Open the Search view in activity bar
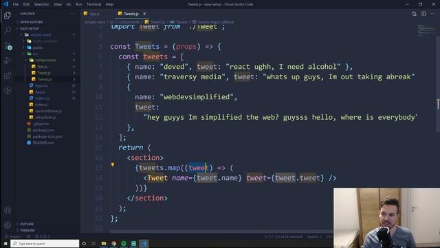This screenshot has width=440, height=248. [x=8, y=30]
